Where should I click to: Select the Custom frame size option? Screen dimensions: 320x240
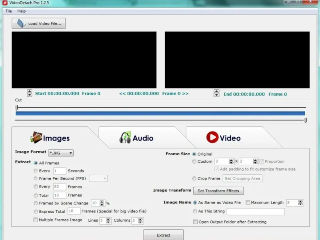click(x=194, y=162)
